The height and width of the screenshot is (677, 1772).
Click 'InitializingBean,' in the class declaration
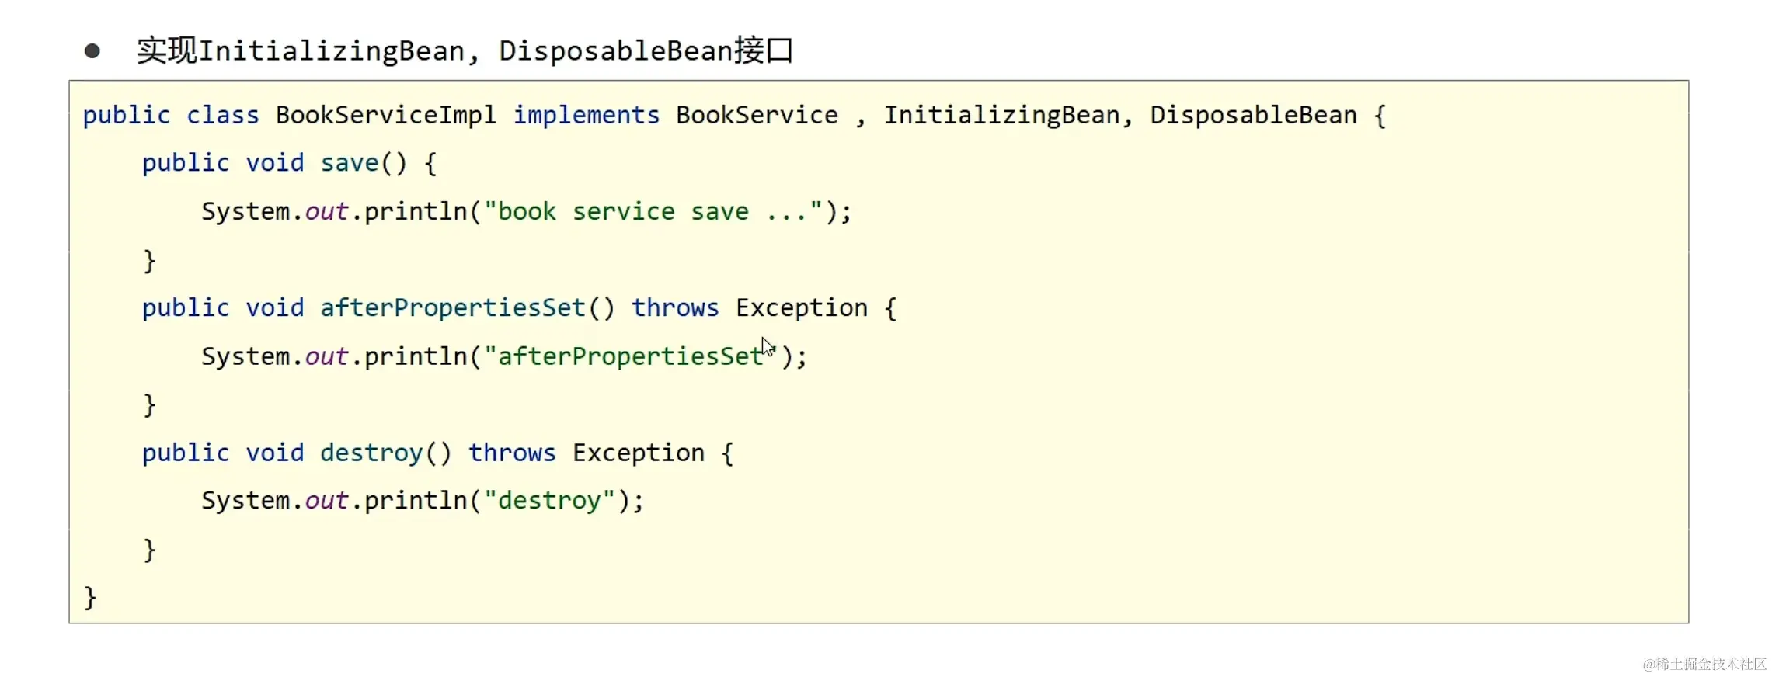click(x=1008, y=116)
